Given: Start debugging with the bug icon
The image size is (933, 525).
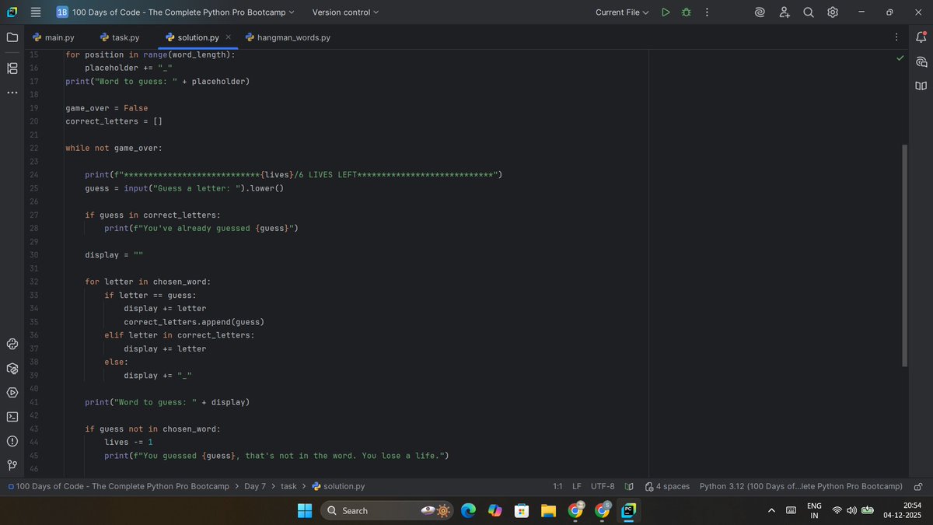Looking at the screenshot, I should pos(685,12).
